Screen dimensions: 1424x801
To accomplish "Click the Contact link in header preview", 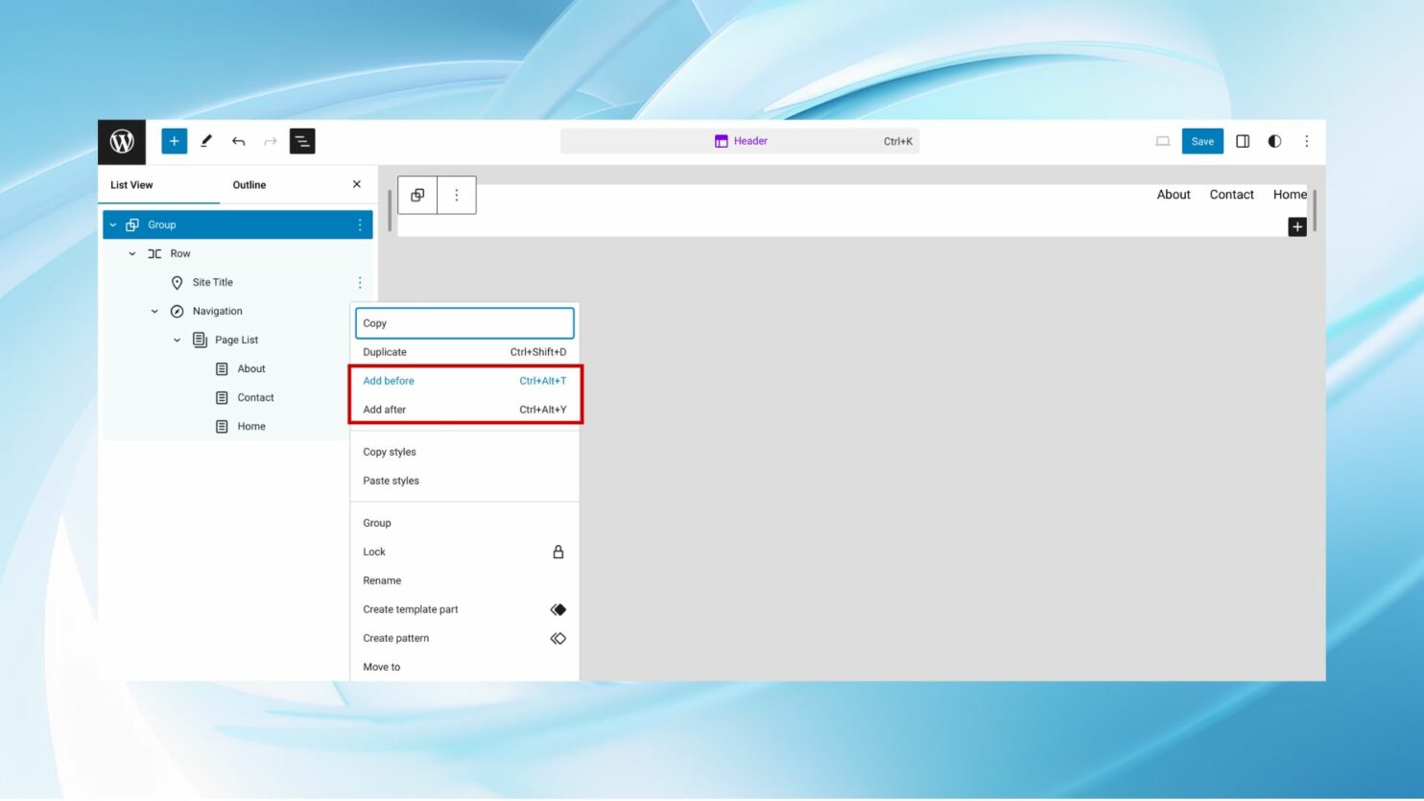I will (x=1231, y=195).
